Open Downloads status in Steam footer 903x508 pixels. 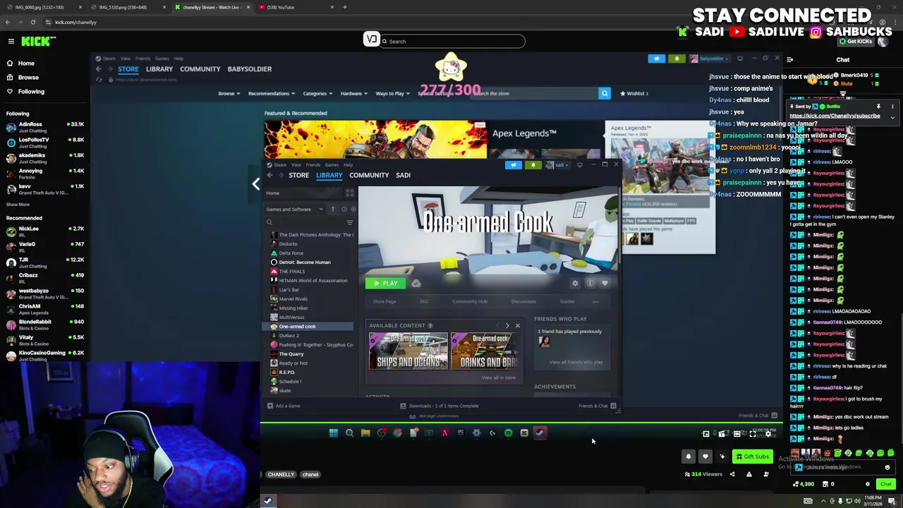(440, 406)
